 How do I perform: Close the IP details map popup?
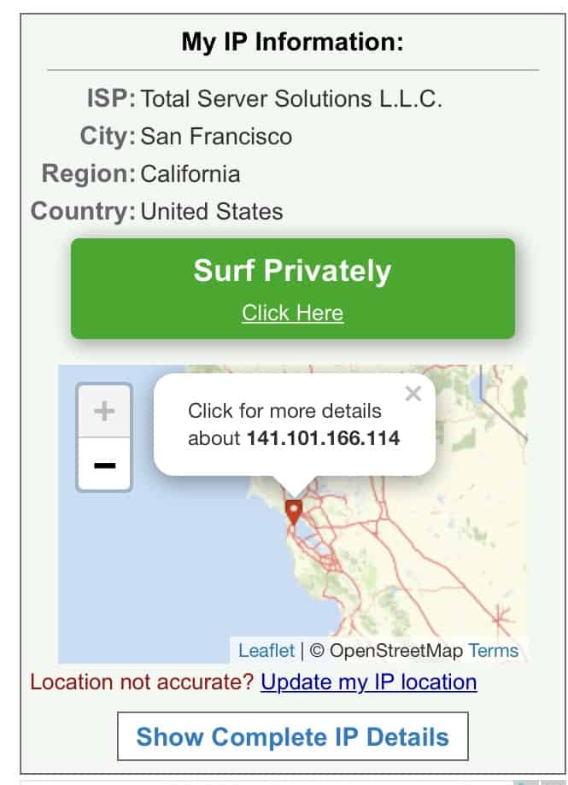[x=413, y=394]
